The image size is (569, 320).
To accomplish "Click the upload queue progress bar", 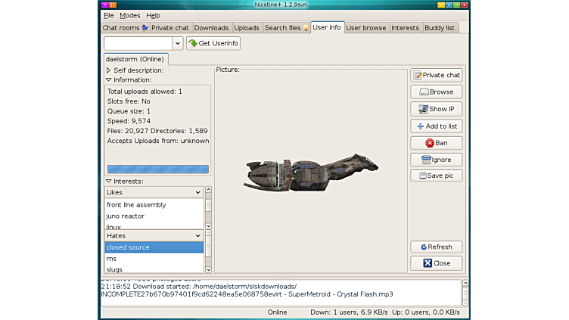I will [x=157, y=169].
